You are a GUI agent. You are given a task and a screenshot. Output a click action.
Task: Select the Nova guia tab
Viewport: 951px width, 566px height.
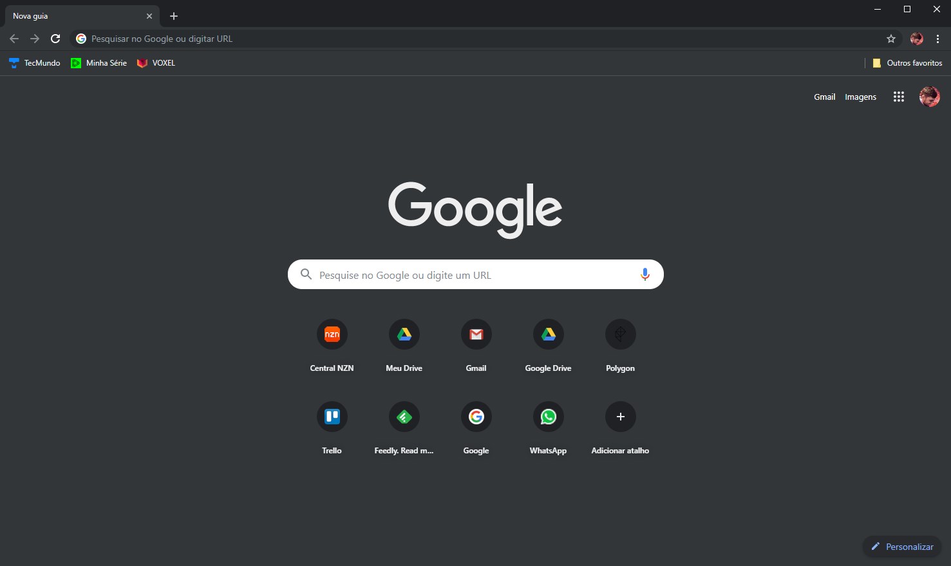point(82,16)
